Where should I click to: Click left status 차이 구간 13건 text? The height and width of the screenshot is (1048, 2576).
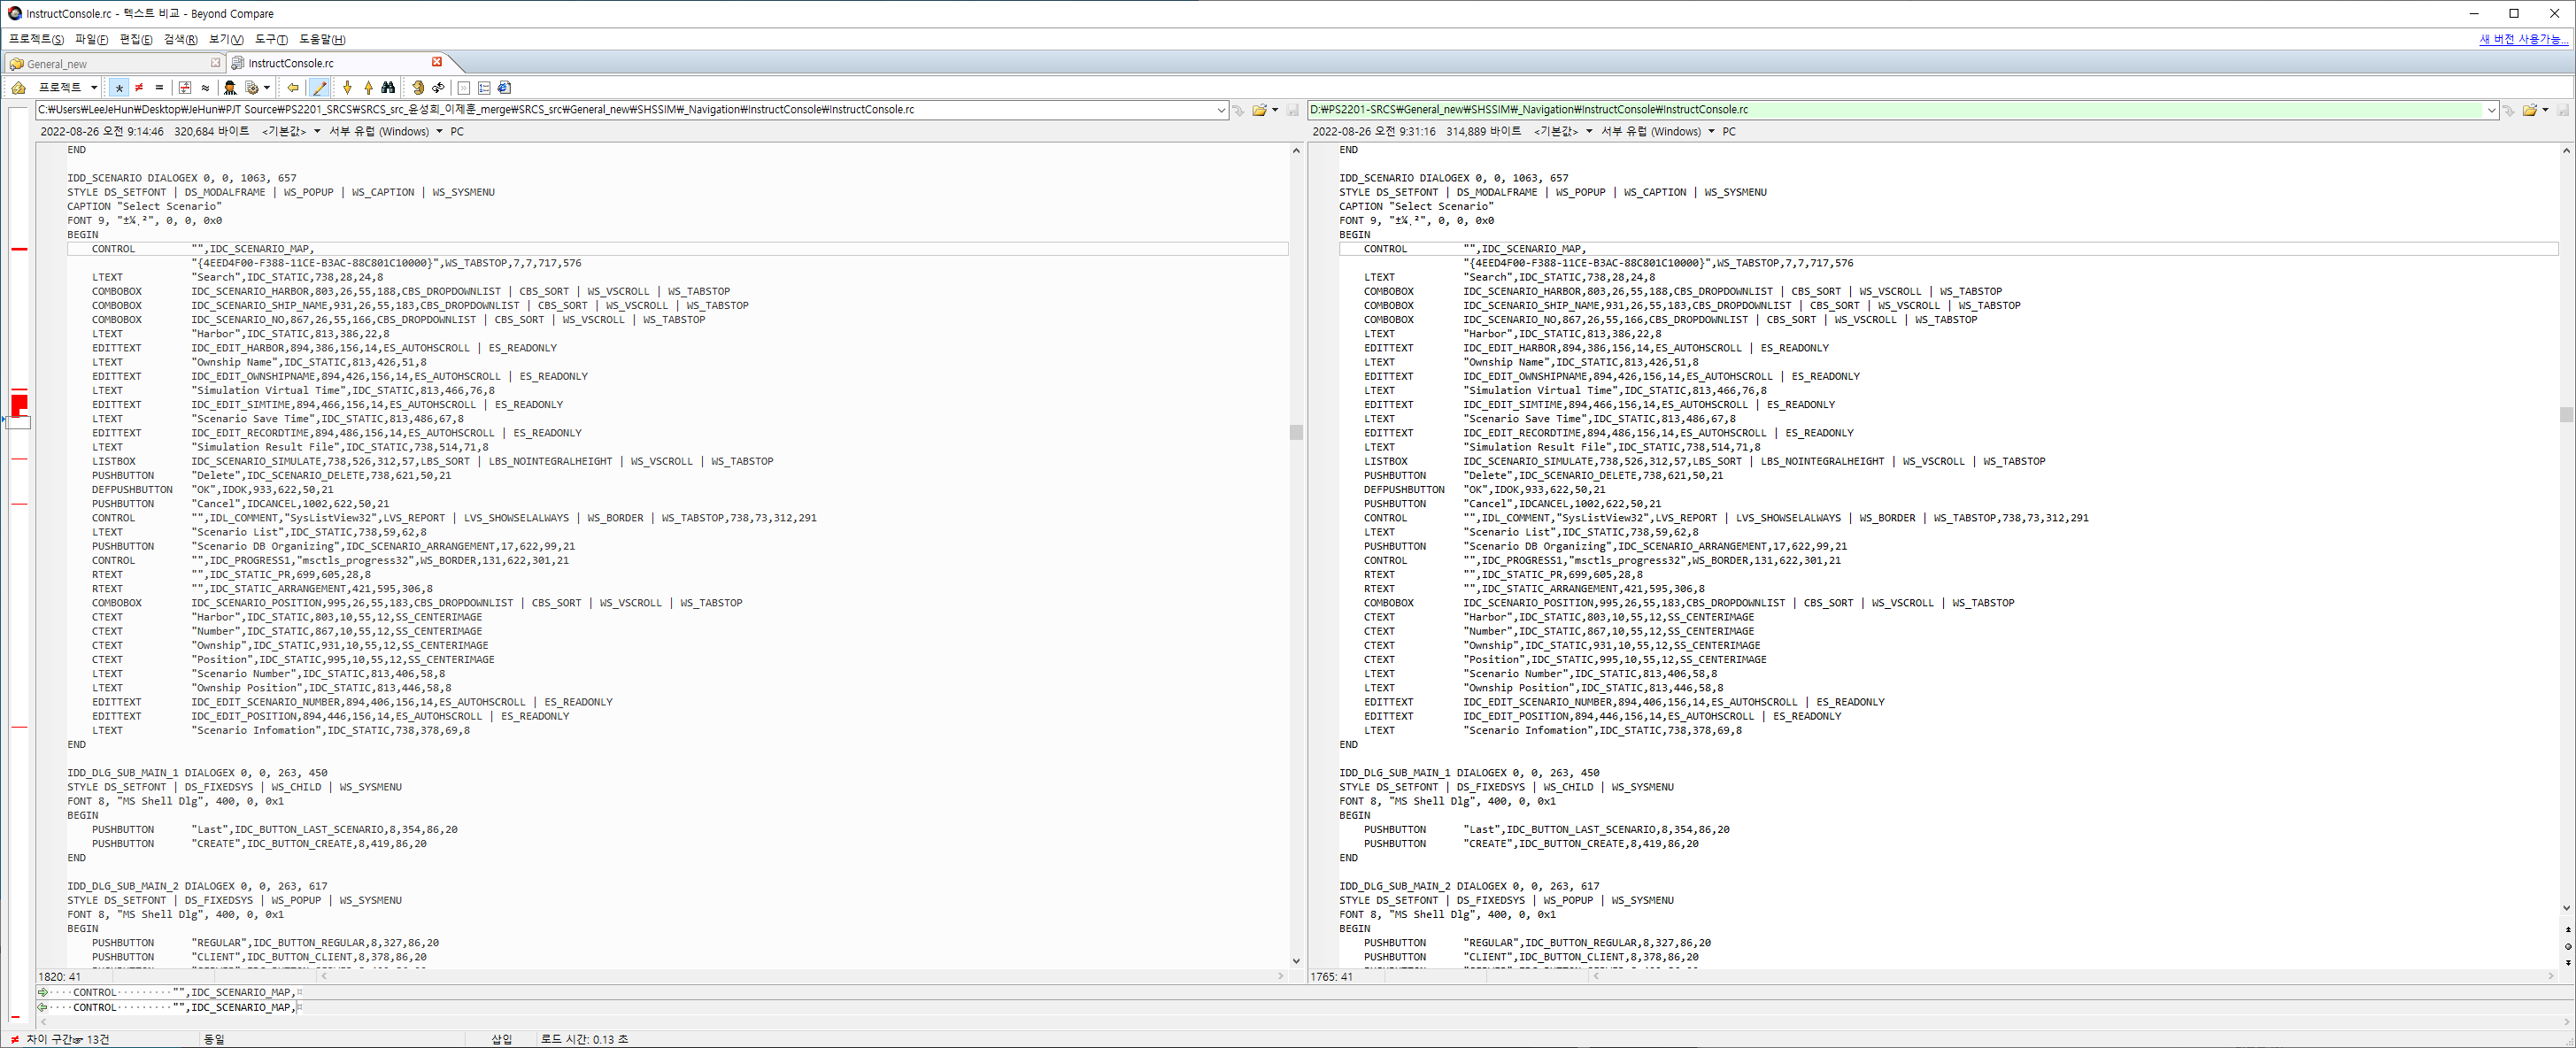pyautogui.click(x=67, y=1039)
